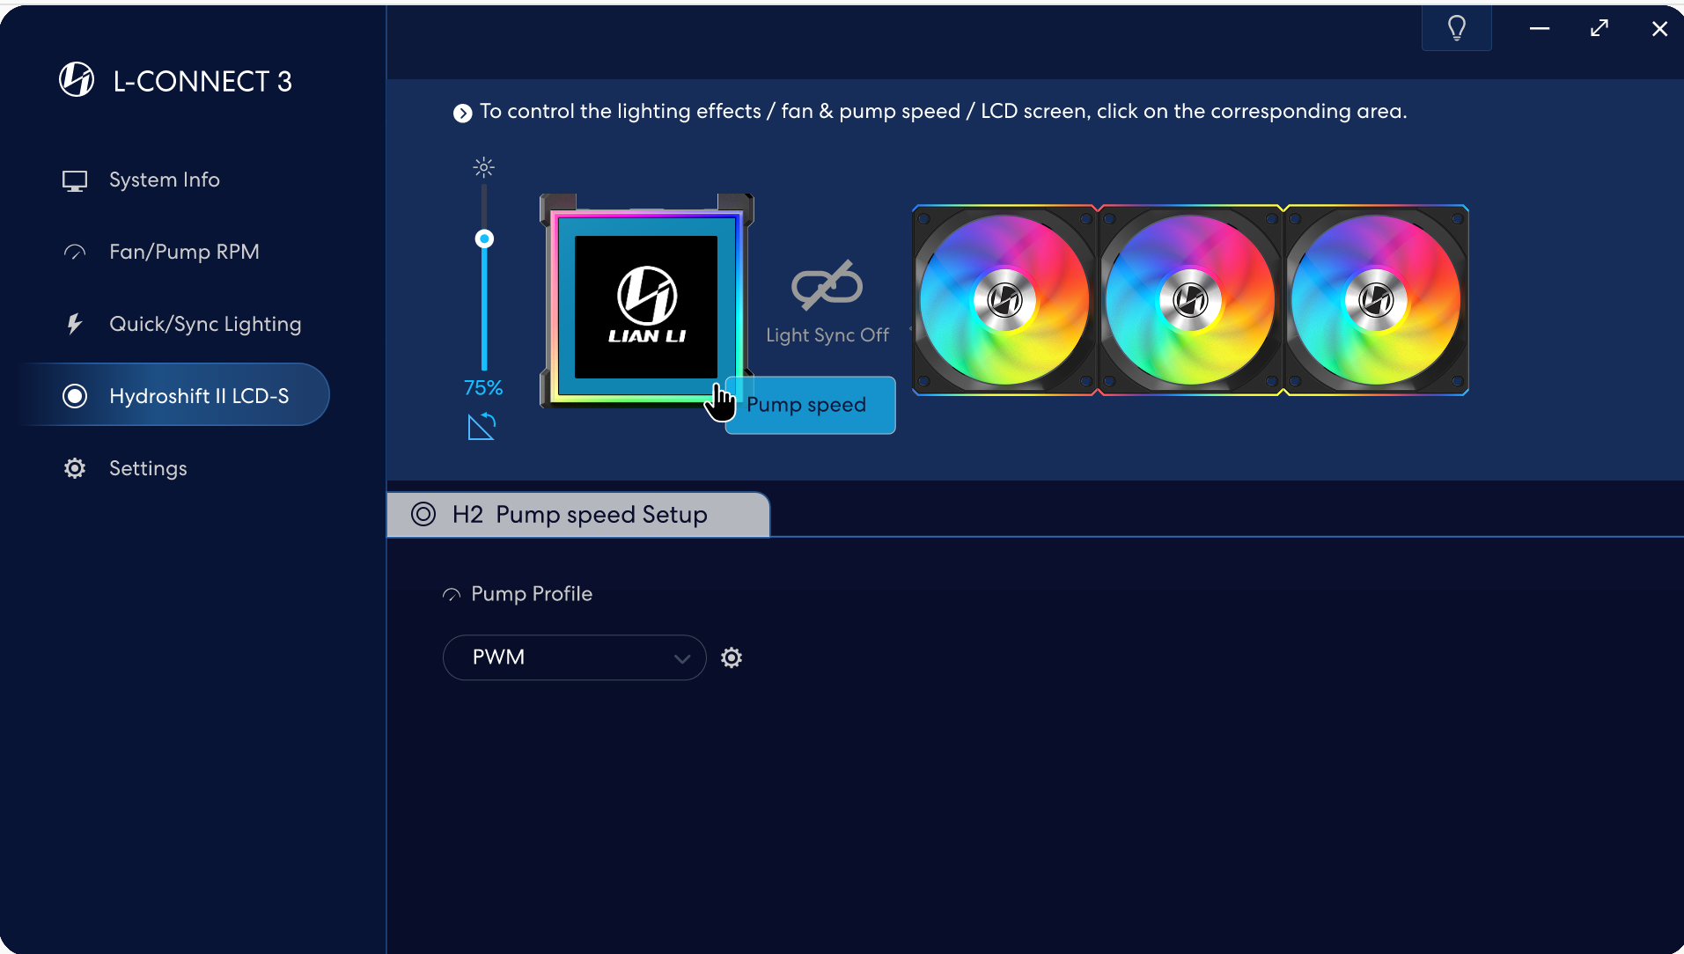Click the brightness sun icon
The height and width of the screenshot is (954, 1684).
pyautogui.click(x=484, y=167)
